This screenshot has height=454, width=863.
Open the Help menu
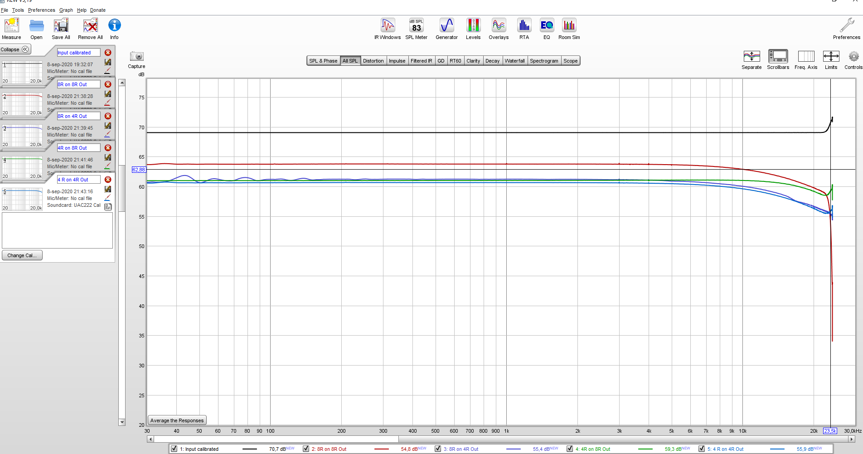[82, 10]
